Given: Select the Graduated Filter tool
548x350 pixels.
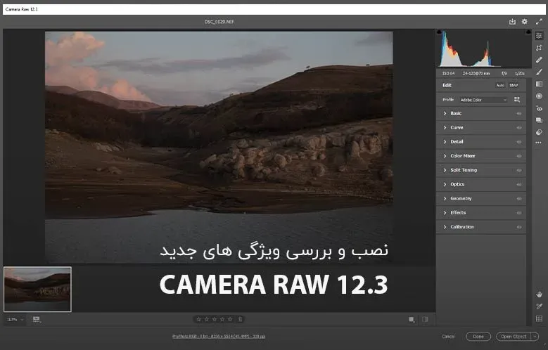Looking at the screenshot, I should [539, 84].
